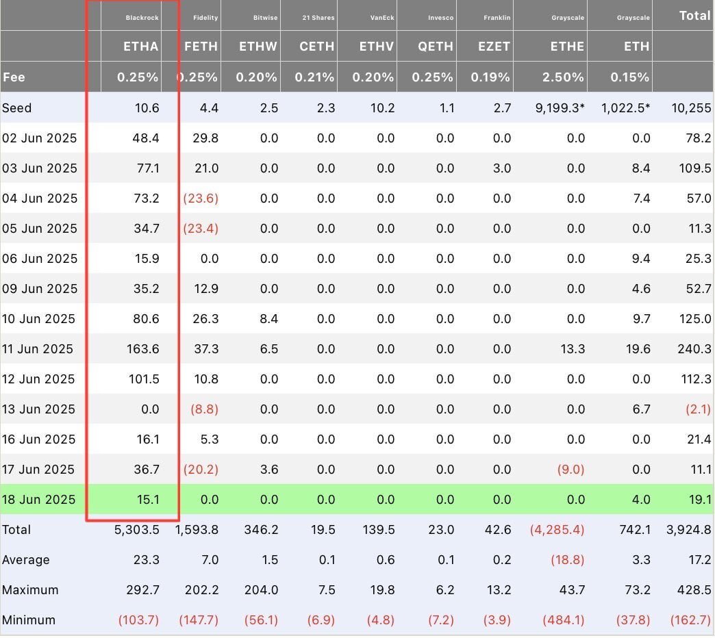This screenshot has height=638, width=715.
Task: Click the 5,303.5 ETHA total
Action: (136, 530)
